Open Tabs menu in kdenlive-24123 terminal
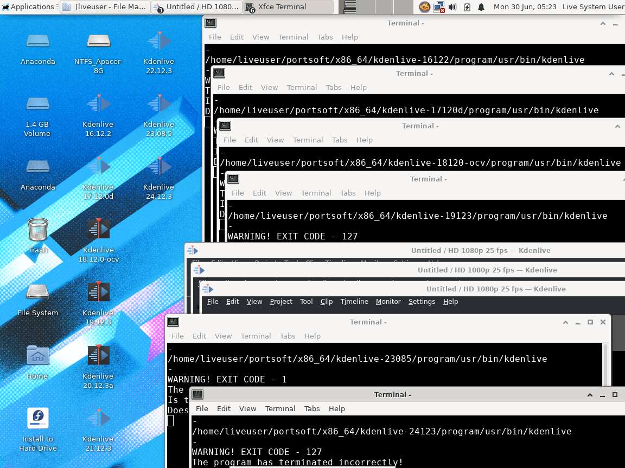Image resolution: width=625 pixels, height=468 pixels. pyautogui.click(x=312, y=408)
